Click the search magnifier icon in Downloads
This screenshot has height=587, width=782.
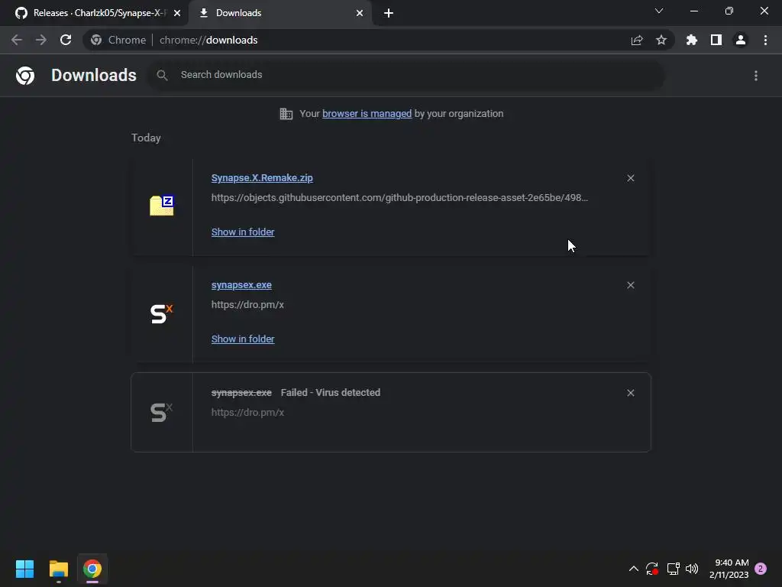[162, 75]
